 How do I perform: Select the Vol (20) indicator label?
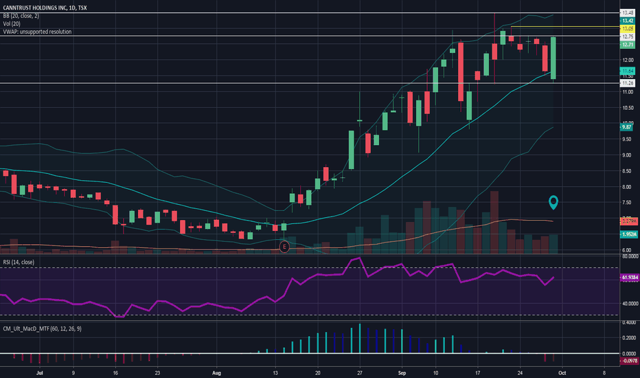(x=12, y=23)
